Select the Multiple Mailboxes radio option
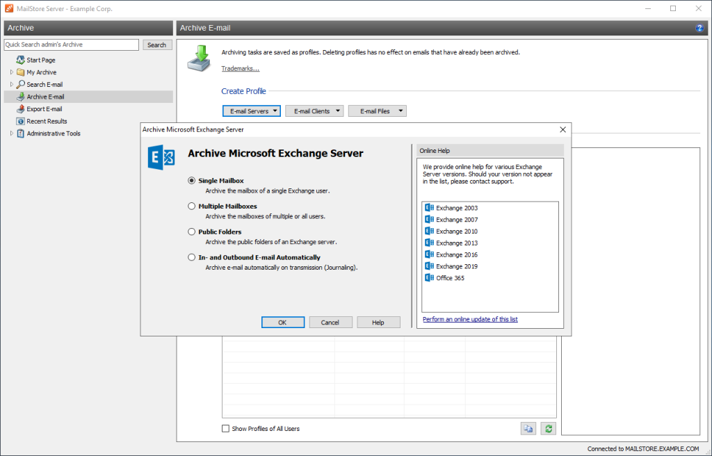Screen dimensions: 712x456 [192, 206]
